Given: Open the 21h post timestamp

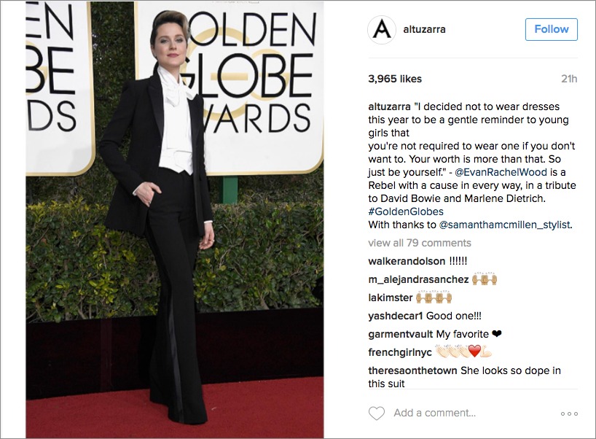Looking at the screenshot, I should click(x=569, y=79).
